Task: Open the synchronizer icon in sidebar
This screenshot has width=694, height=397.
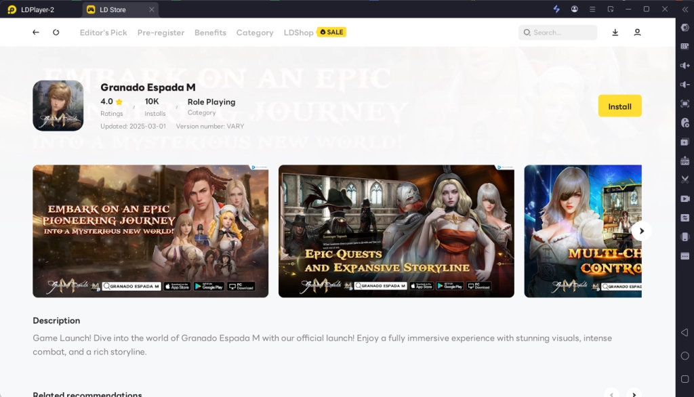Action: coord(685,217)
